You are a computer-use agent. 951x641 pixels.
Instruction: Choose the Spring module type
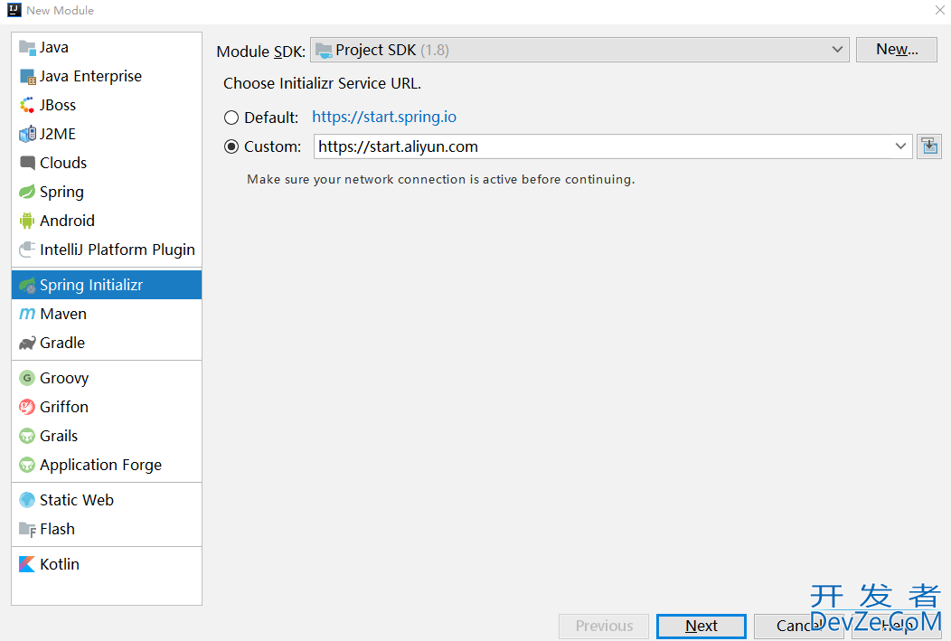point(107,192)
